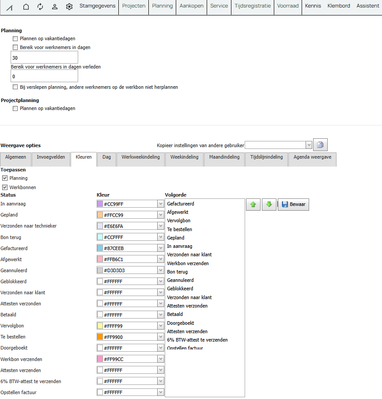Switch to the Werkweekindeling tab

pyautogui.click(x=140, y=160)
